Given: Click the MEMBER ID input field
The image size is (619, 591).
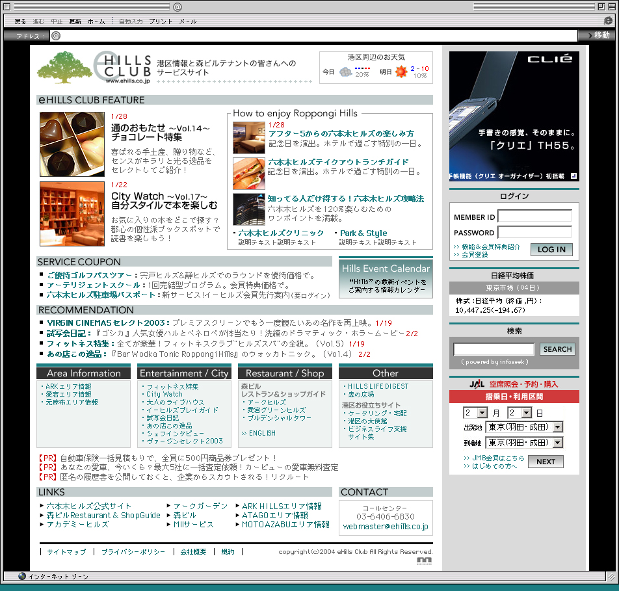Looking at the screenshot, I should click(x=535, y=217).
